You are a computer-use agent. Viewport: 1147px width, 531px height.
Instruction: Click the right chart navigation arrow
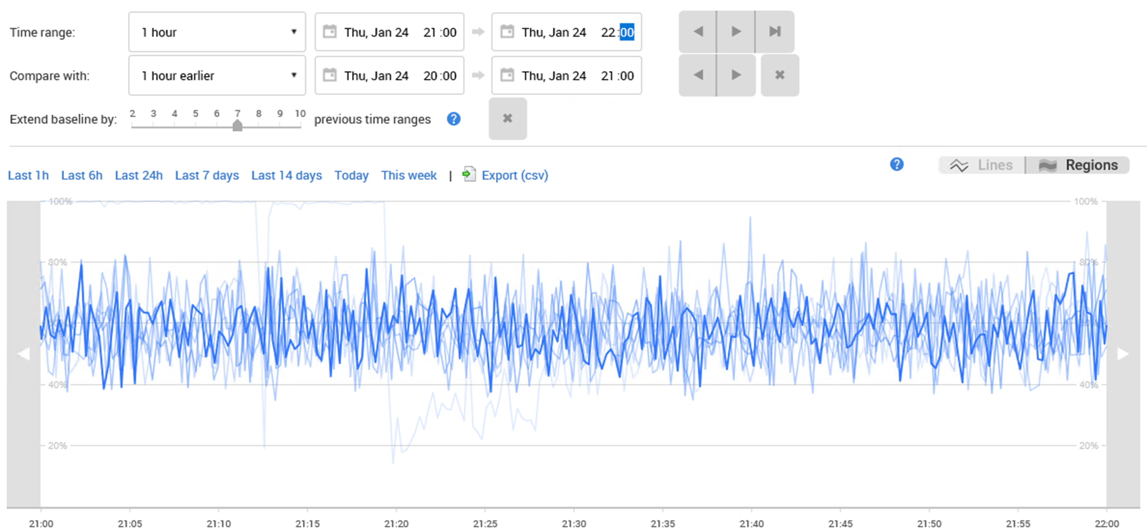[x=1123, y=353]
